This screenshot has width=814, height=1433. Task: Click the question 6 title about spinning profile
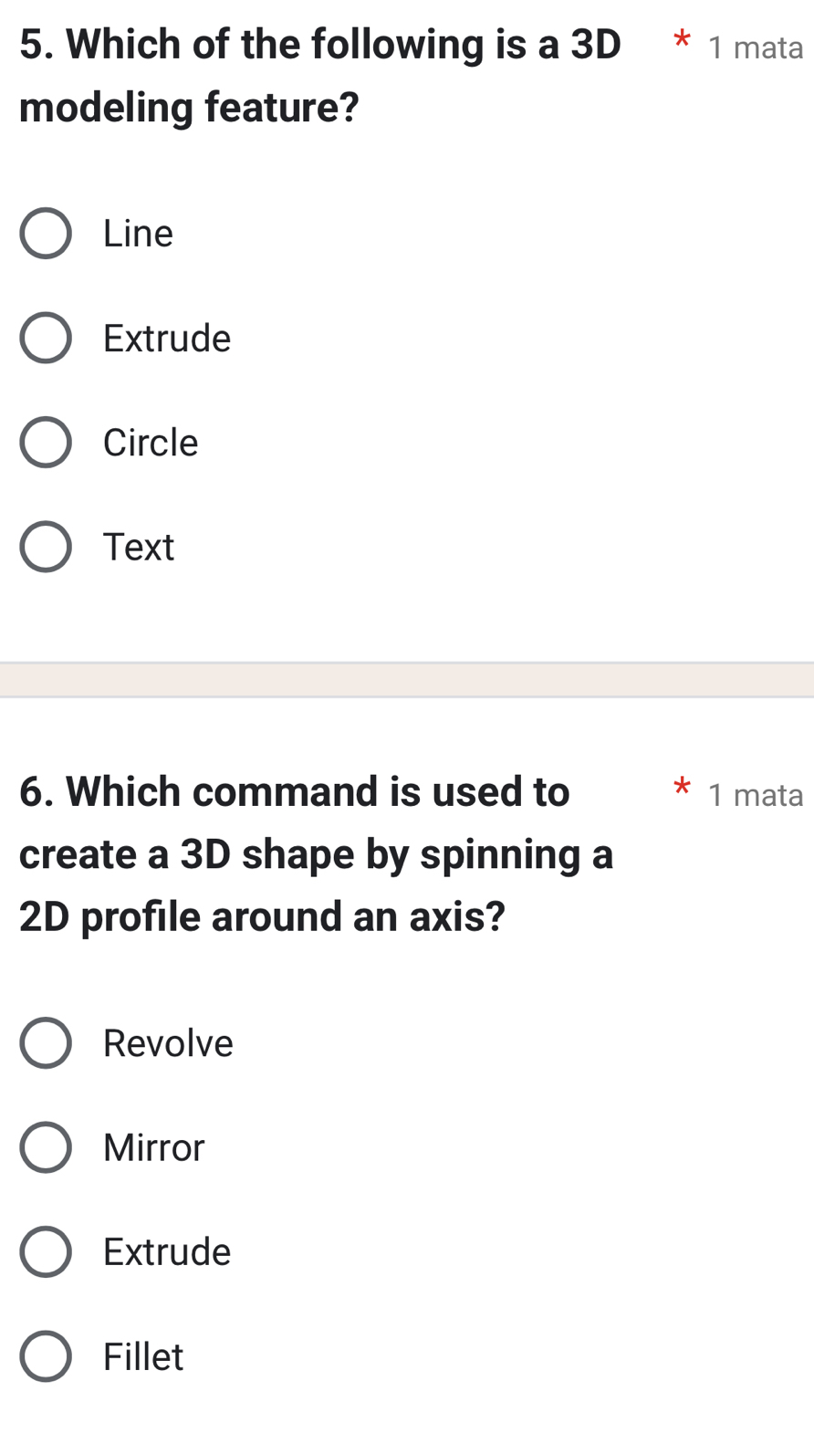(316, 853)
